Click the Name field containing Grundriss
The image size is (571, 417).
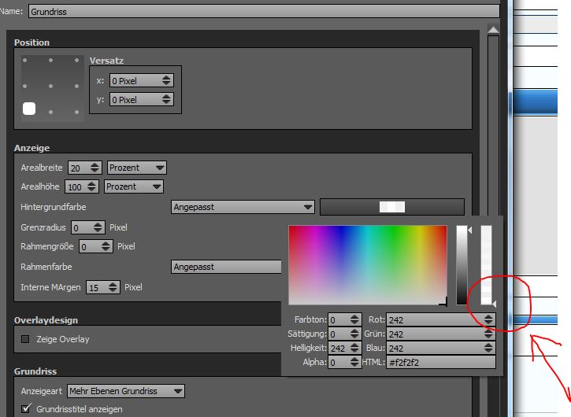[x=264, y=12]
